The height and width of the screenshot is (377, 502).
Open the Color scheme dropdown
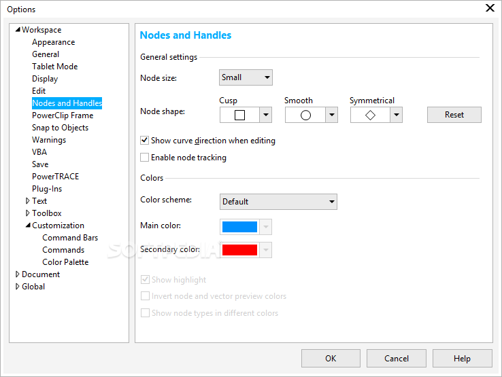click(278, 202)
